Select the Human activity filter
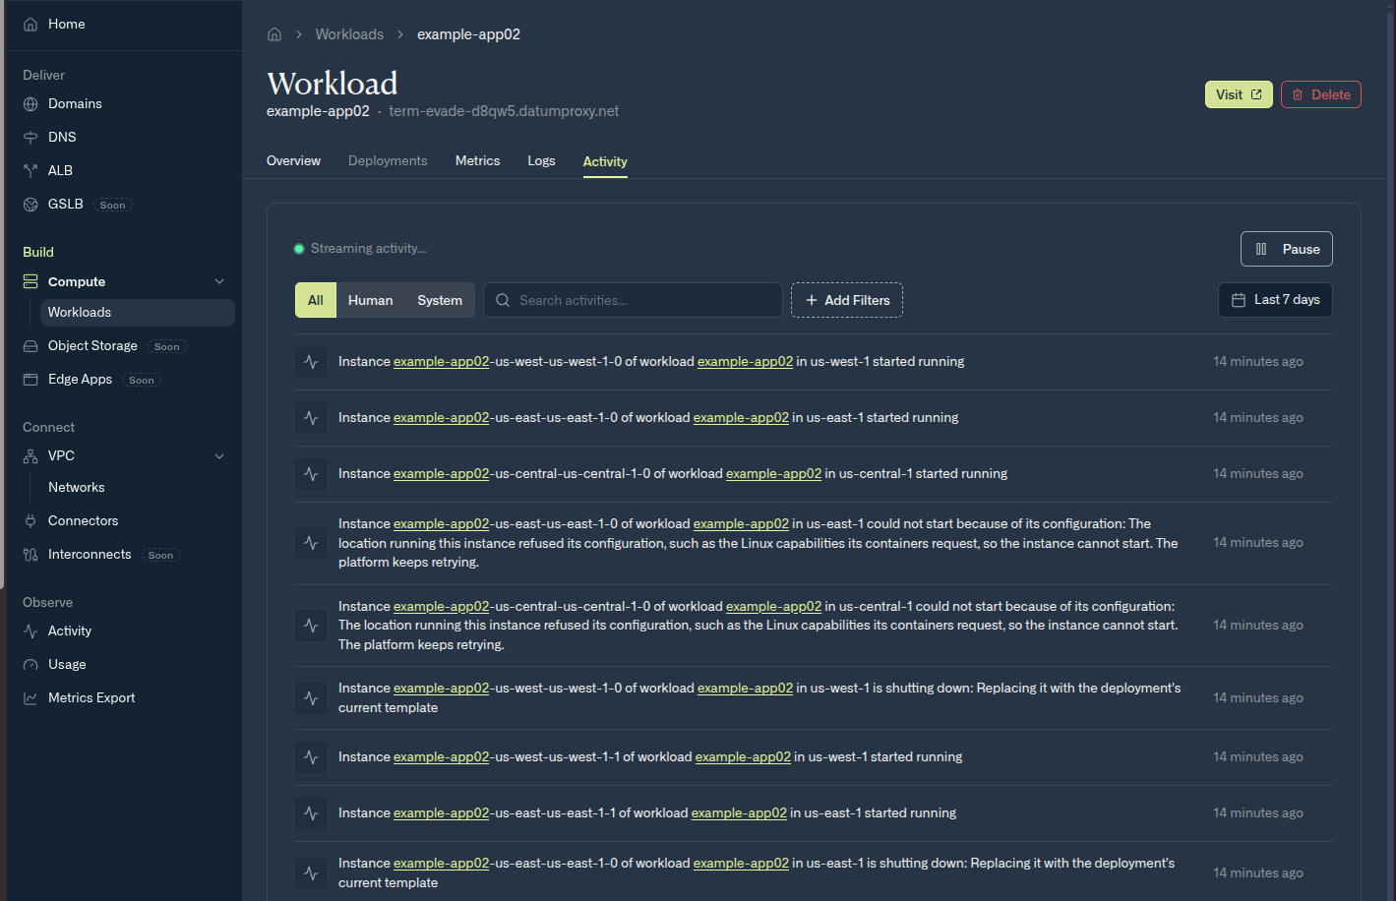1396x901 pixels. pos(371,300)
